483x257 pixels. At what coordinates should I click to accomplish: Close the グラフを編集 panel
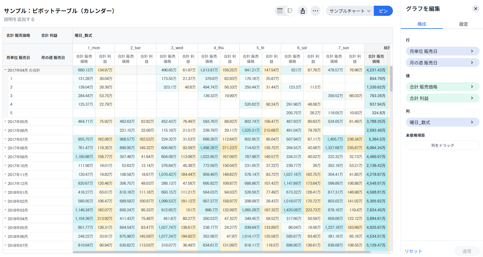point(475,9)
